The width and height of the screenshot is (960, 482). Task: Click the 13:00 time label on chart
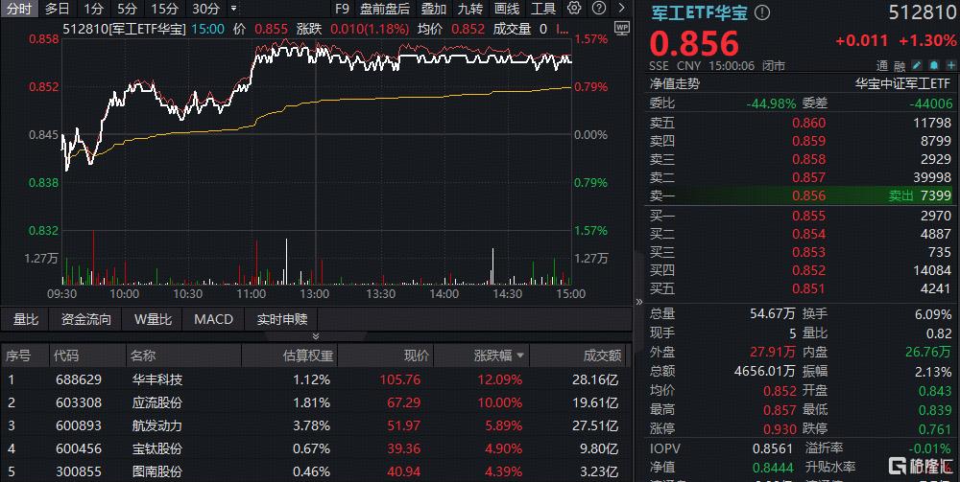click(314, 294)
